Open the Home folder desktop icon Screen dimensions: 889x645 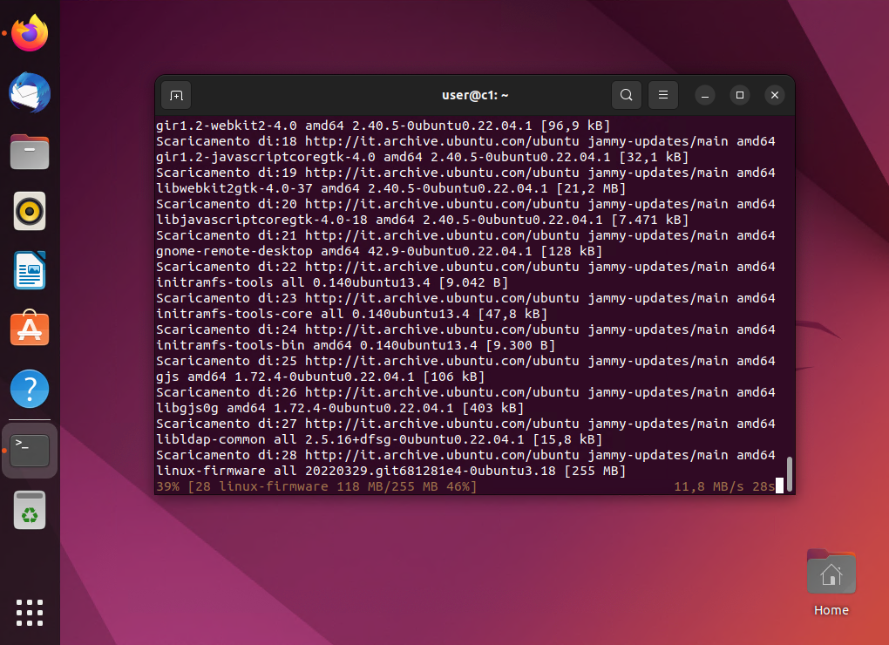tap(831, 582)
